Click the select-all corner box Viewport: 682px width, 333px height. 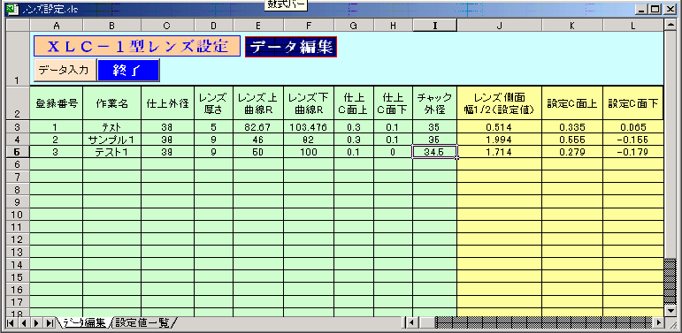point(18,26)
